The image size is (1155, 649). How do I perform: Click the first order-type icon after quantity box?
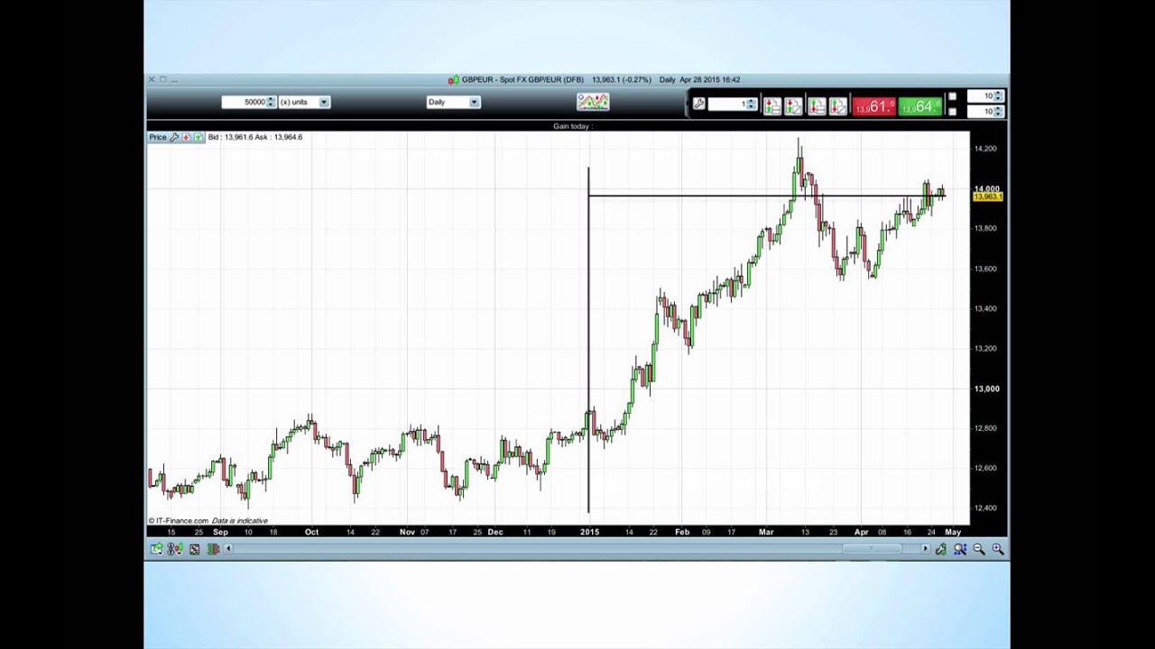[772, 105]
